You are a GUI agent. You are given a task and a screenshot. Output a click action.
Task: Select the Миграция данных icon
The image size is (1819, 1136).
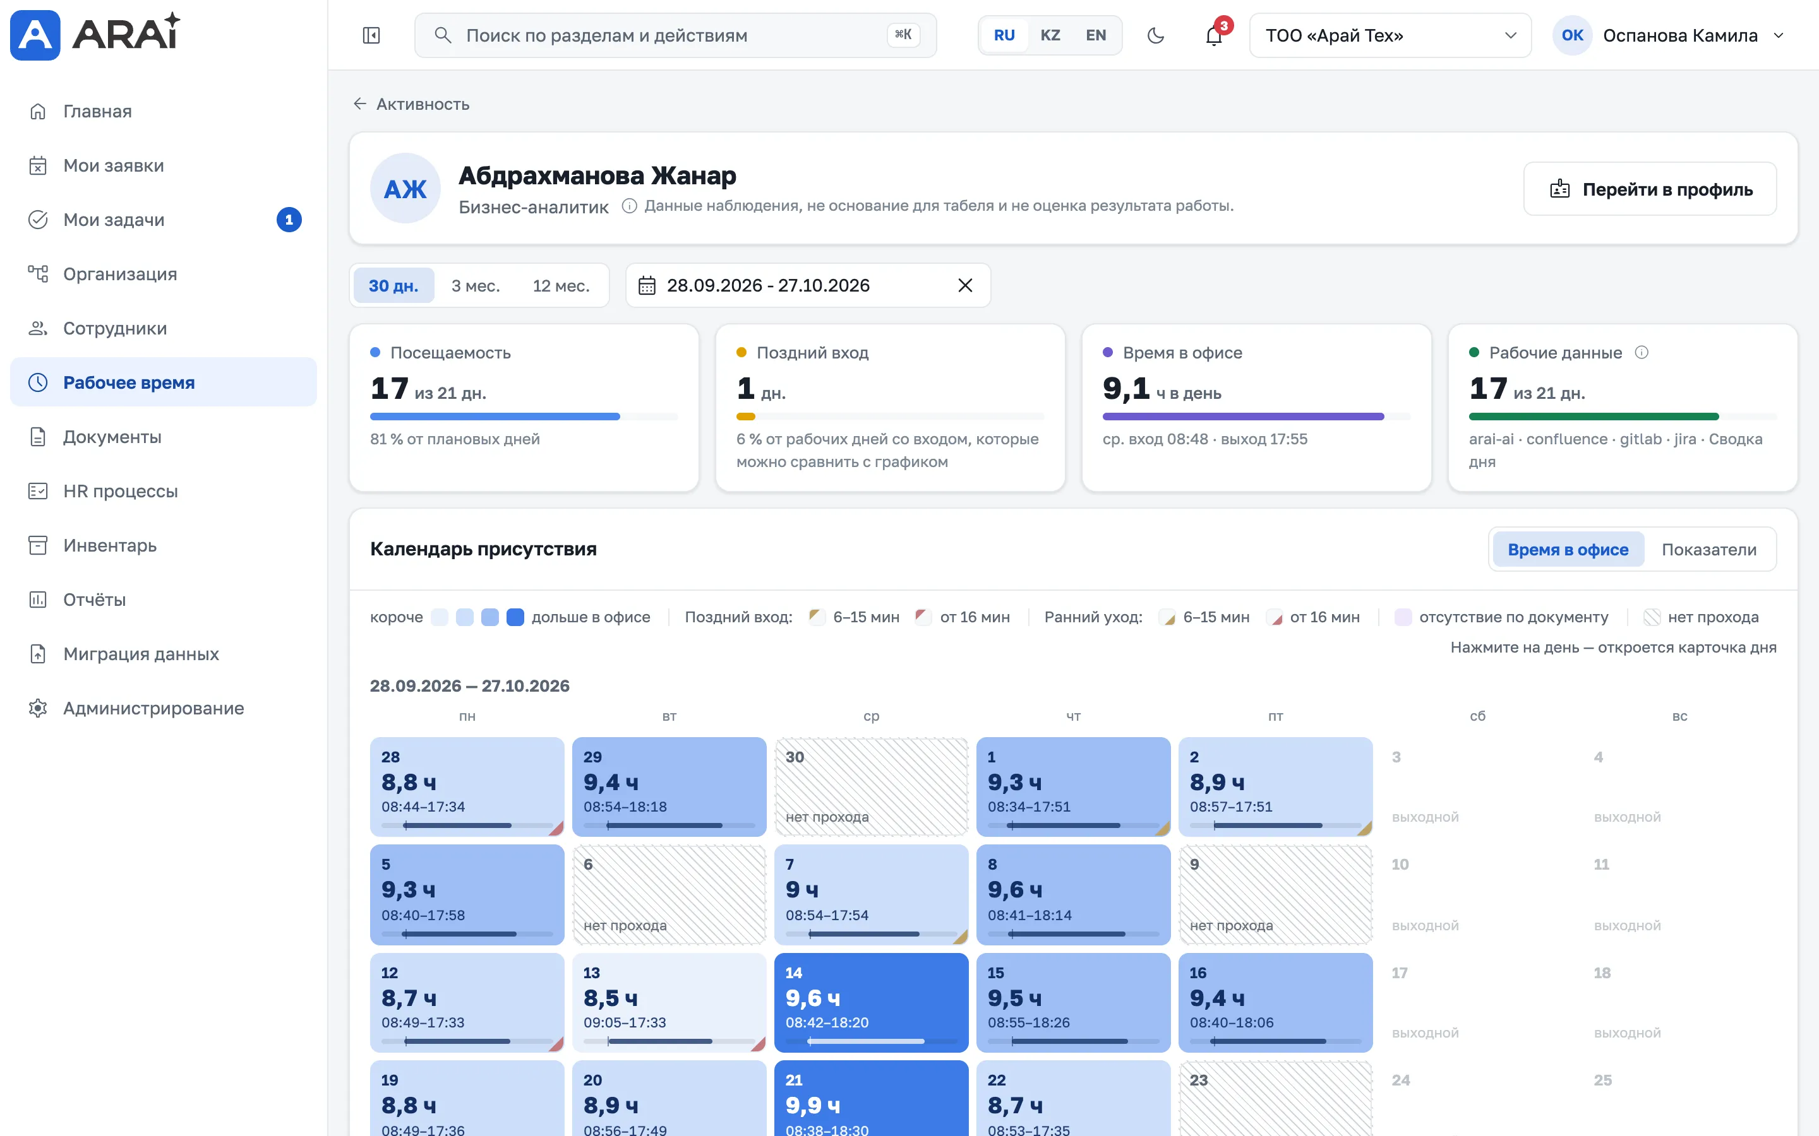(38, 654)
